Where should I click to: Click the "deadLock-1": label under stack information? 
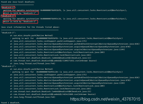click(x=9, y=66)
